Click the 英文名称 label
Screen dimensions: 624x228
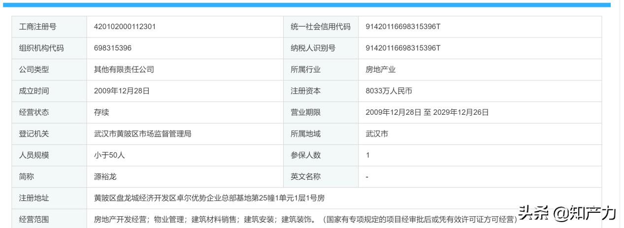(305, 176)
